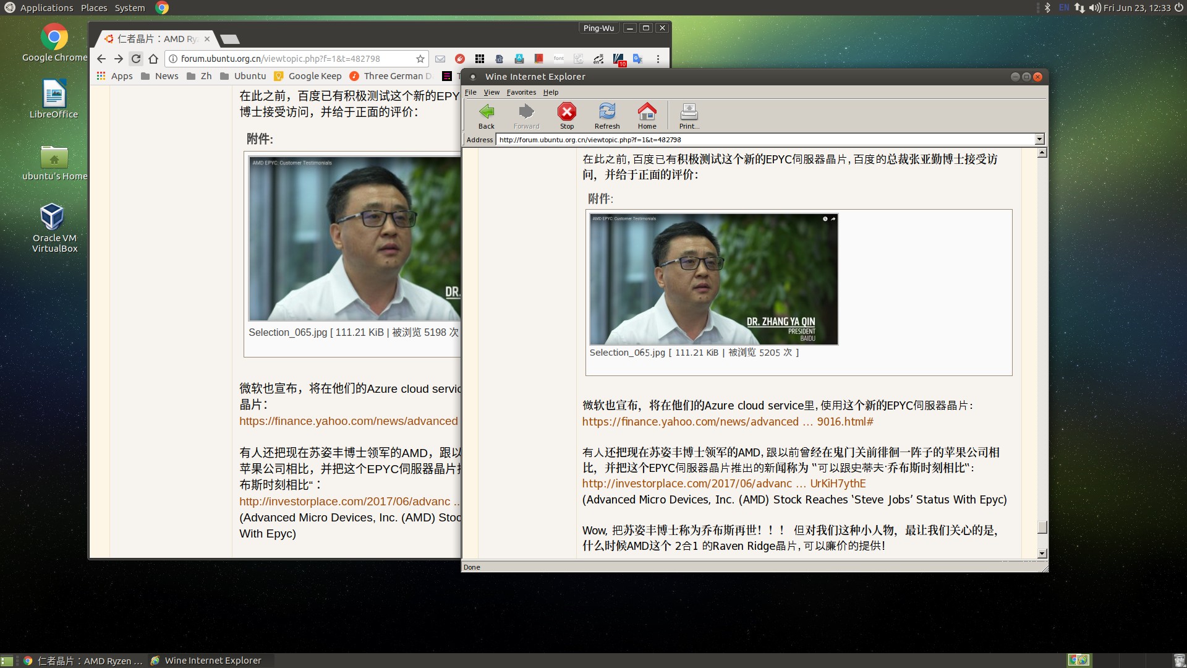The height and width of the screenshot is (668, 1187).
Task: Open the Applications menu on the top panel
Action: (46, 8)
